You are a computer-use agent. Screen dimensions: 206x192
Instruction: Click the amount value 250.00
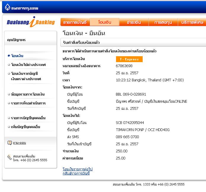[x=122, y=151]
